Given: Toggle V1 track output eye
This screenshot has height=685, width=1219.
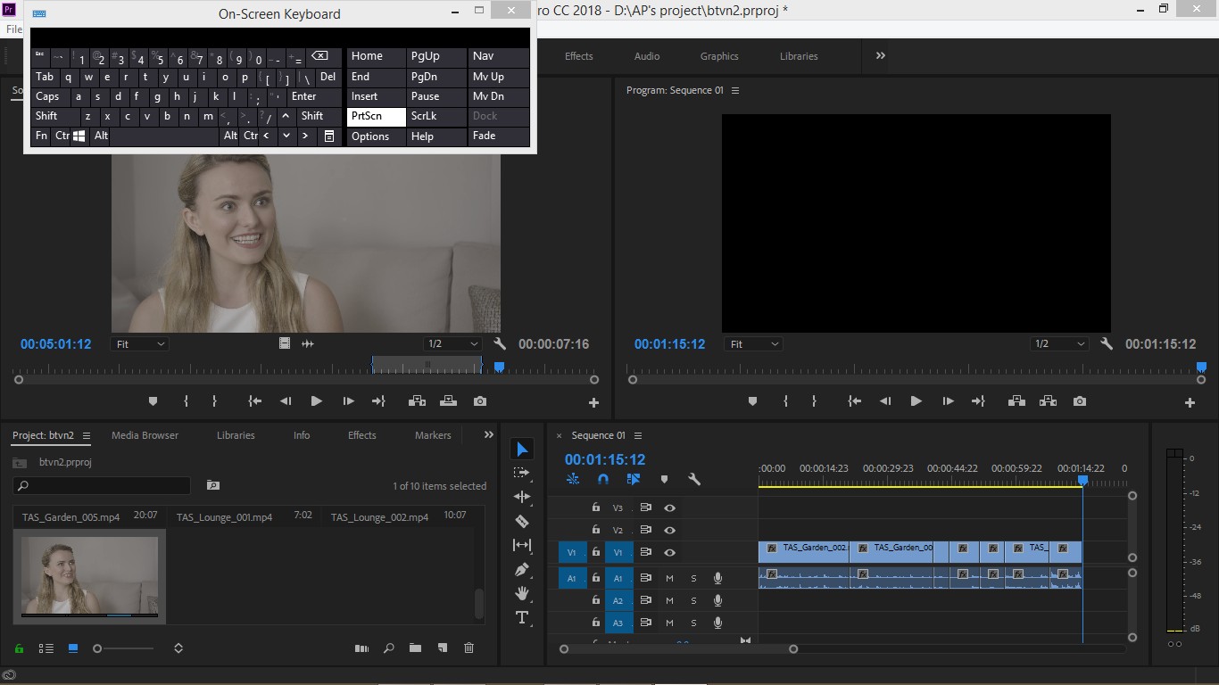Looking at the screenshot, I should tap(669, 552).
